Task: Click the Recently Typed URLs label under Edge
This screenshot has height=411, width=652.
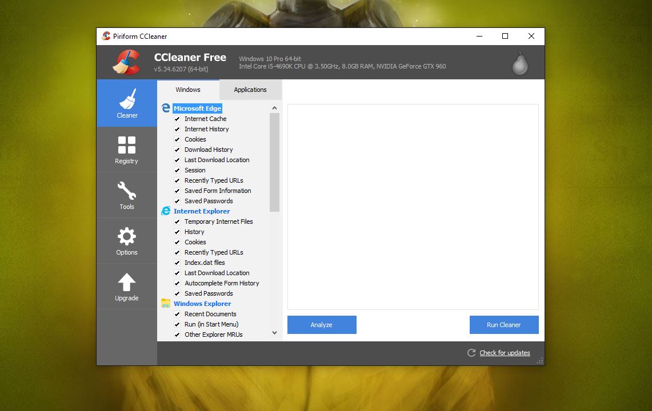Action: (x=214, y=180)
